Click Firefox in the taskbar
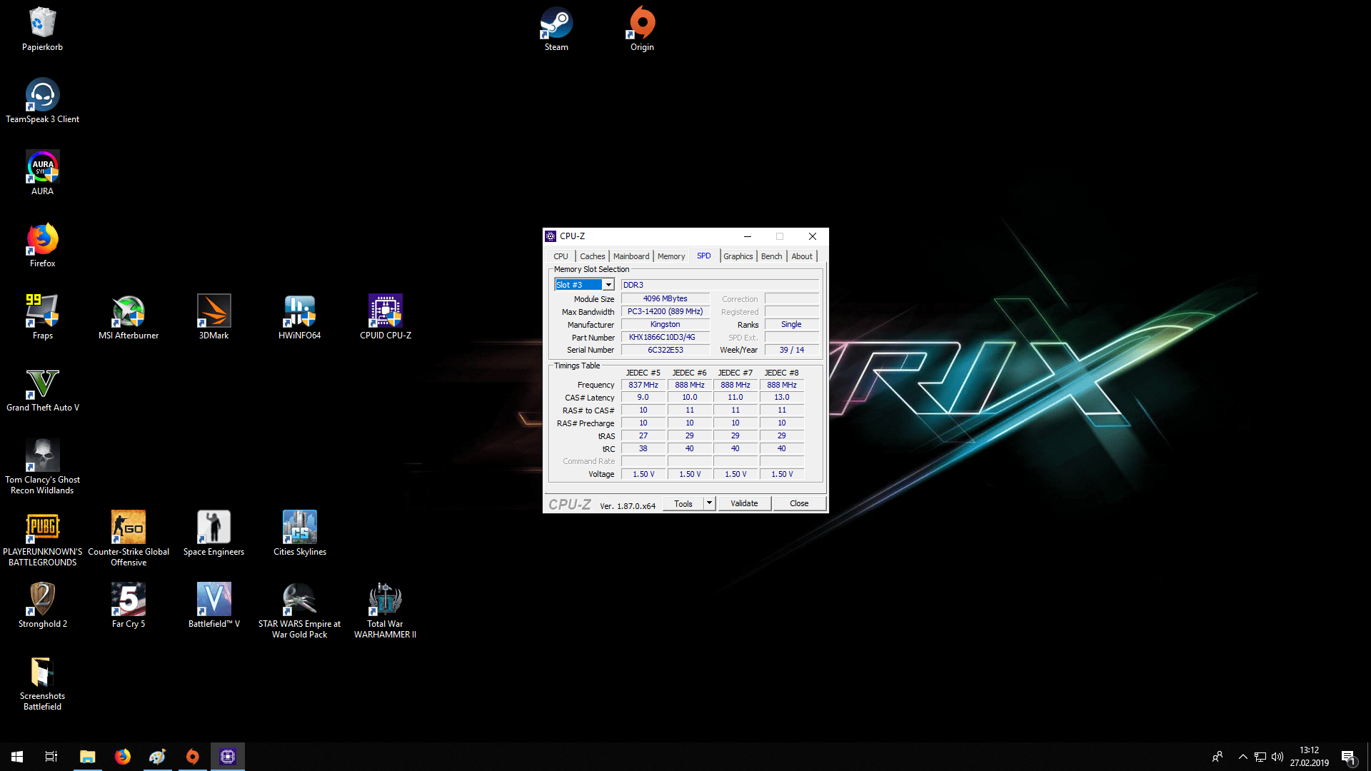 (123, 757)
